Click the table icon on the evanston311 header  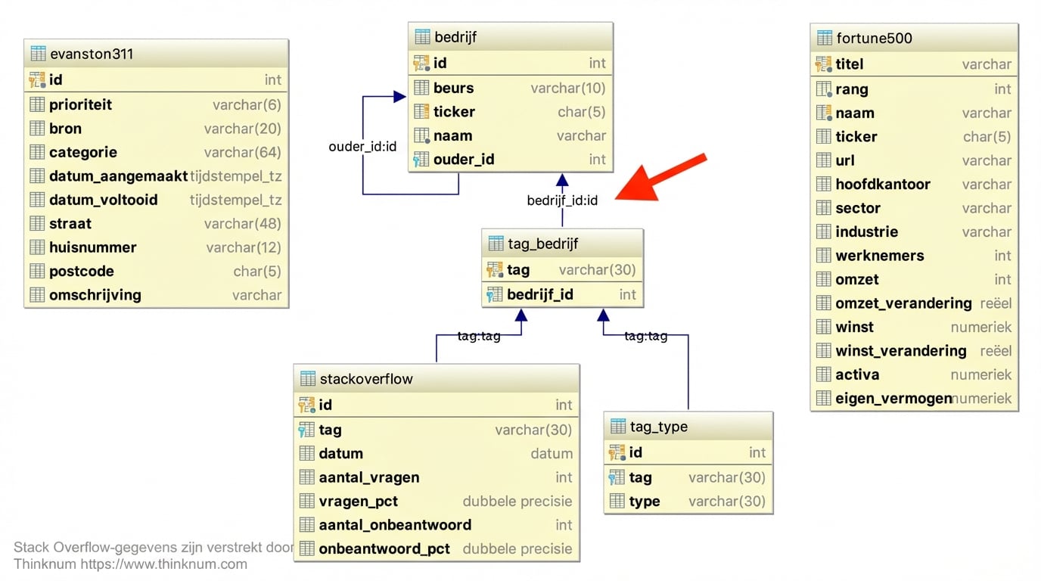(x=36, y=53)
